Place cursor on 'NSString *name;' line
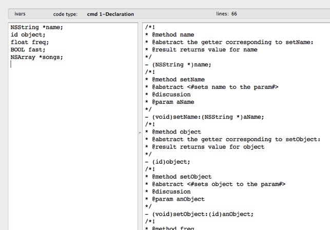 point(37,27)
